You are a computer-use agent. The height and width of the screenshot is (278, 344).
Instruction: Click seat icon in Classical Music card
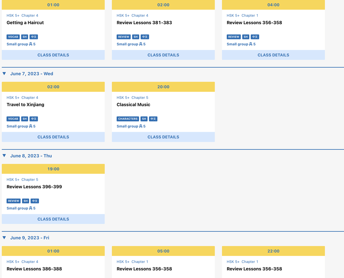(141, 126)
